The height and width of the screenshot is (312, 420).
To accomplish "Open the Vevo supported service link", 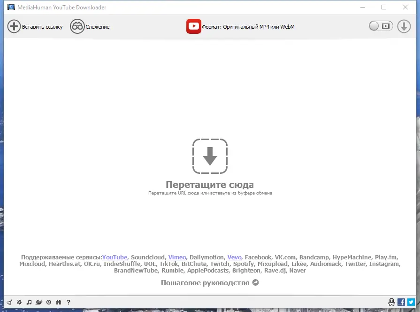I will click(234, 257).
